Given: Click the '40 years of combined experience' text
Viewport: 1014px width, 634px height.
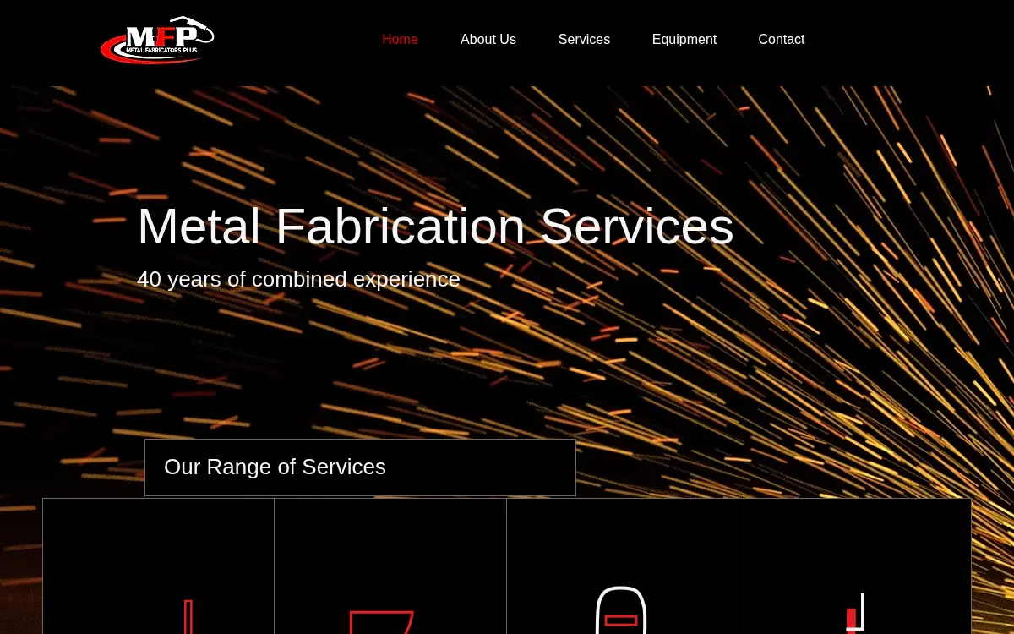Looking at the screenshot, I should click(x=298, y=279).
